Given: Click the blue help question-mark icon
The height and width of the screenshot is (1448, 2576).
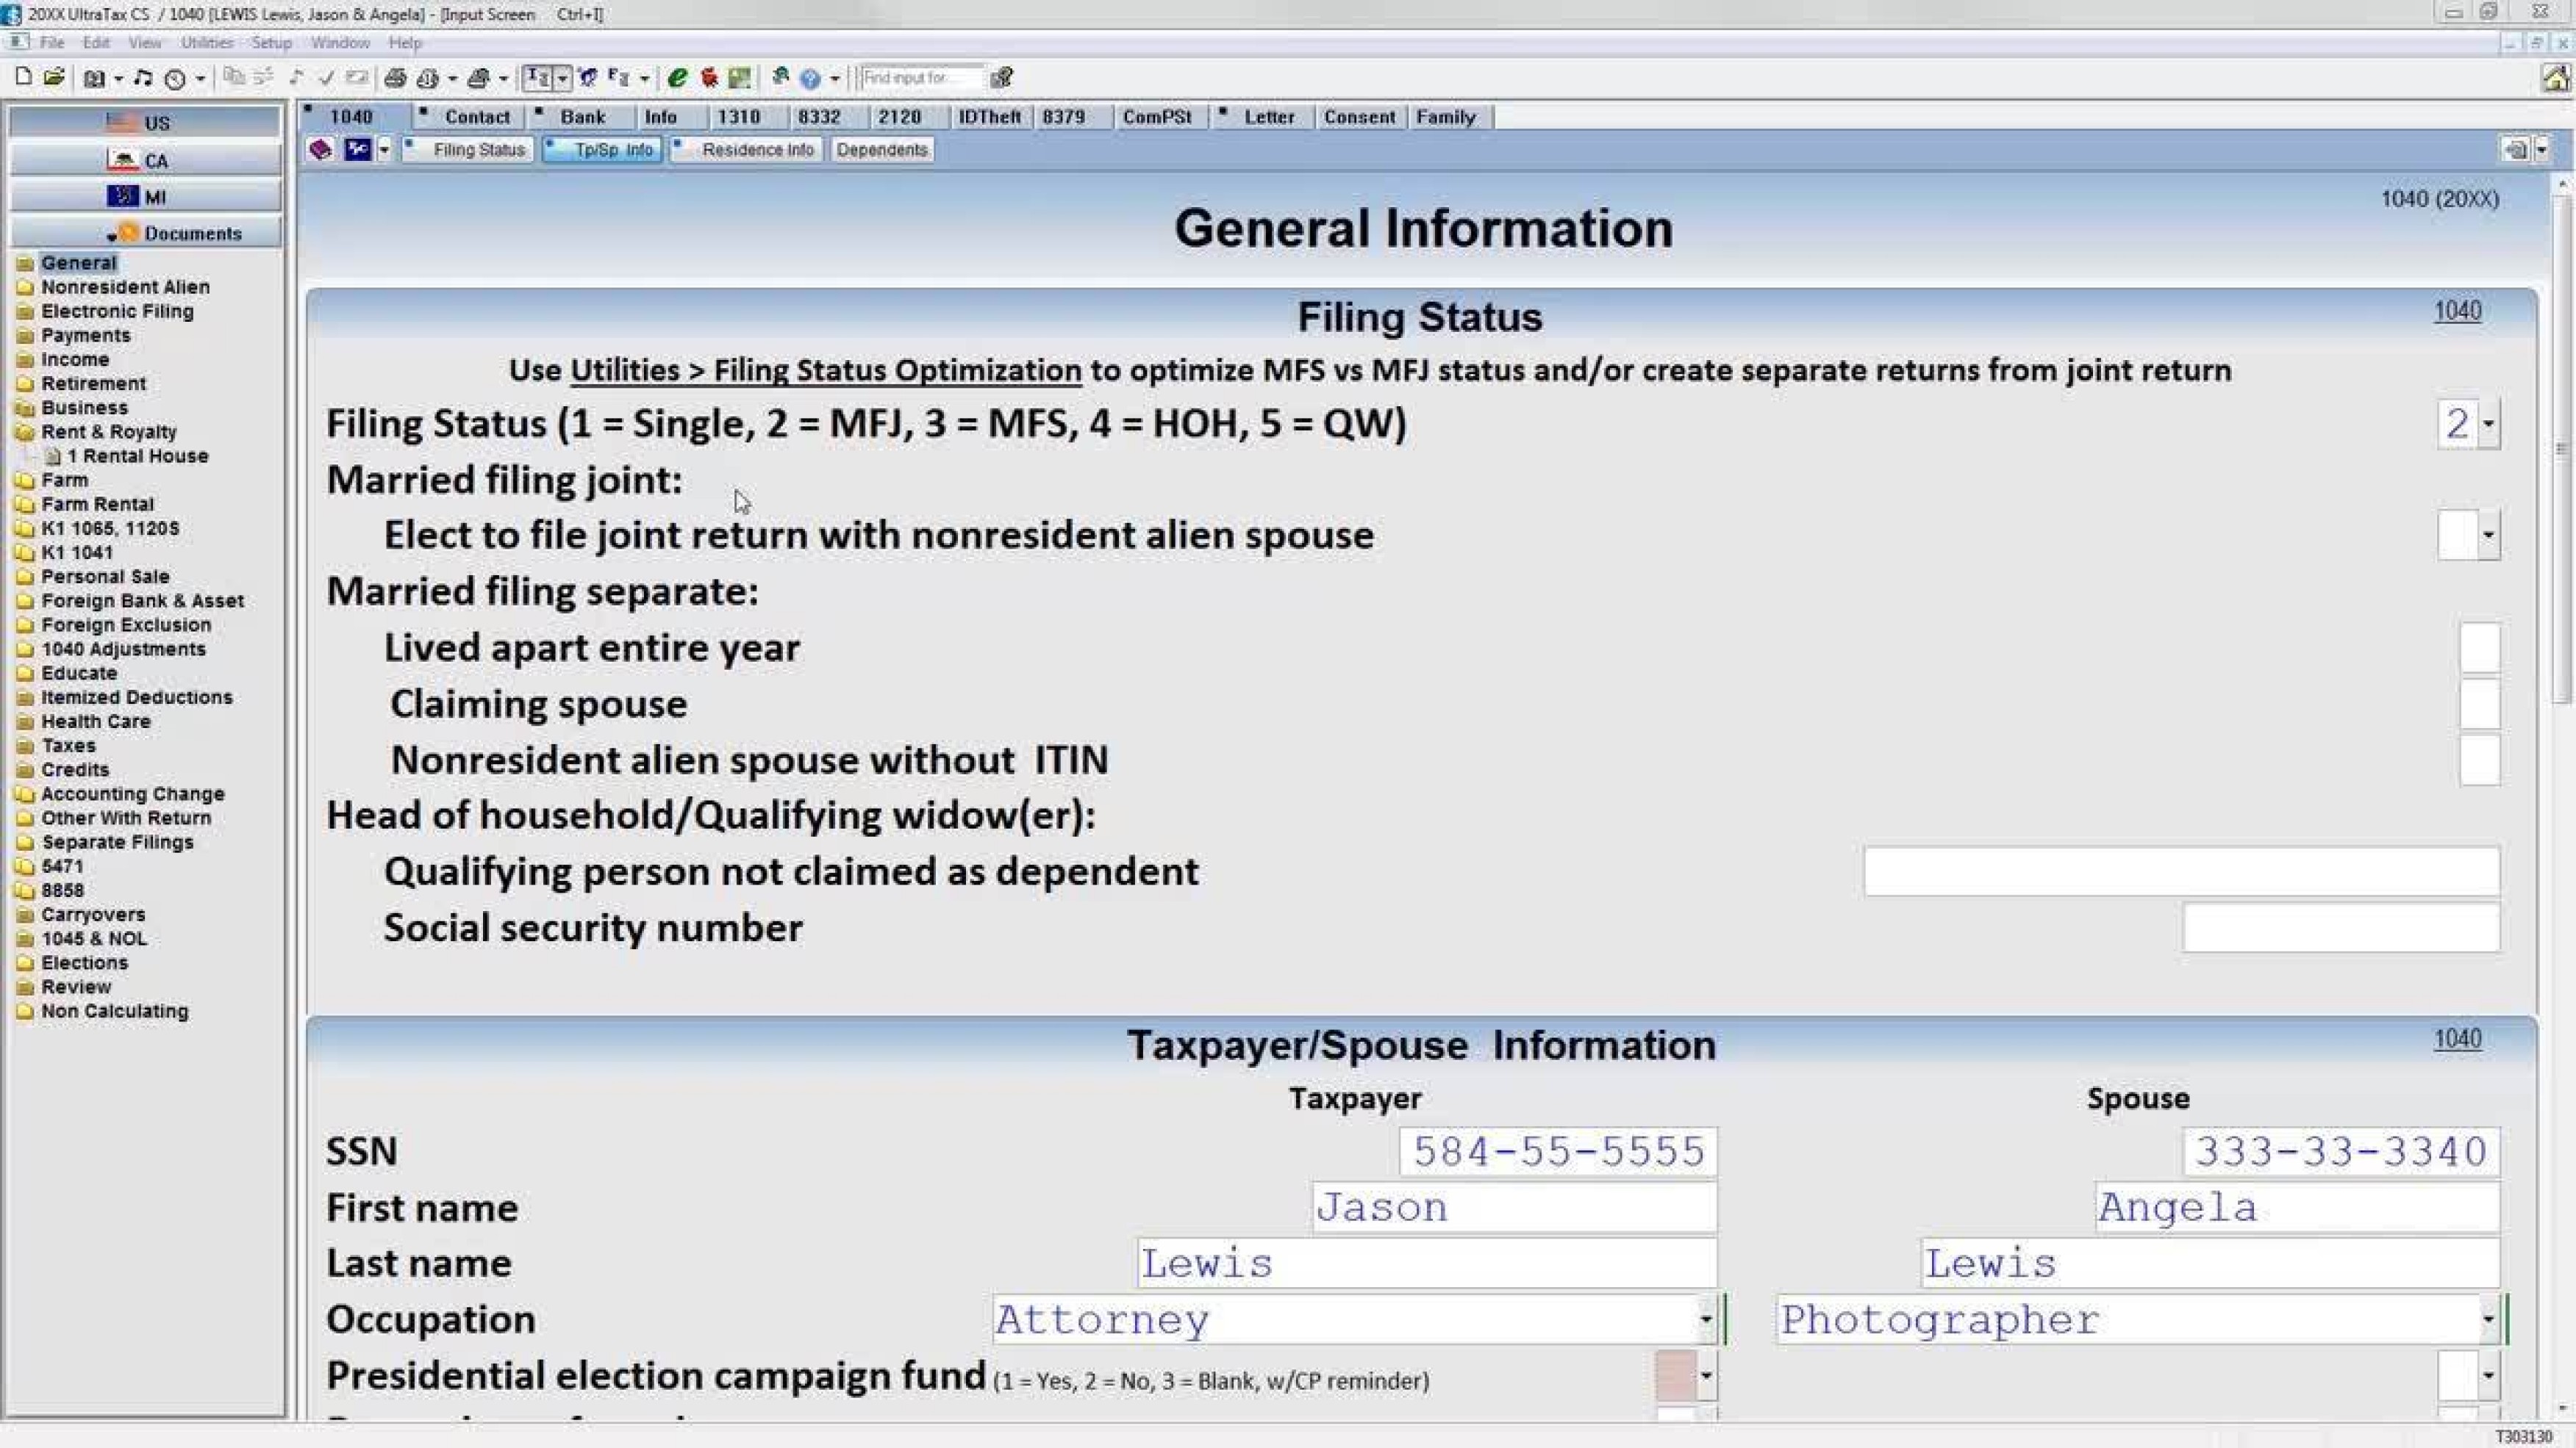Looking at the screenshot, I should 810,77.
